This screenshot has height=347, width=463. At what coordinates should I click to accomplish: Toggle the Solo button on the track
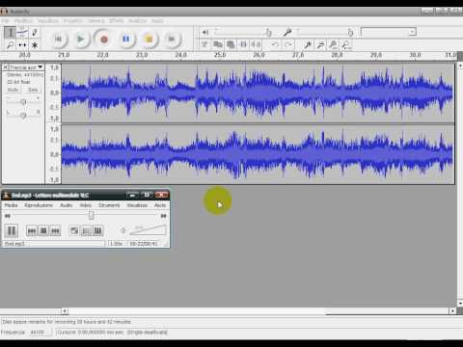pos(33,90)
